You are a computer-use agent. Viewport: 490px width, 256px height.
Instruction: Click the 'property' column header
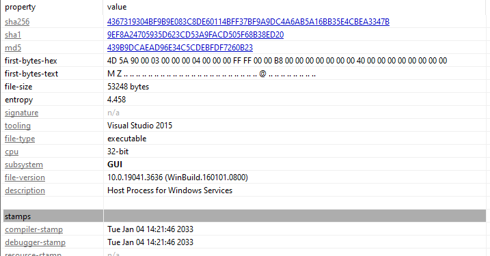[20, 7]
